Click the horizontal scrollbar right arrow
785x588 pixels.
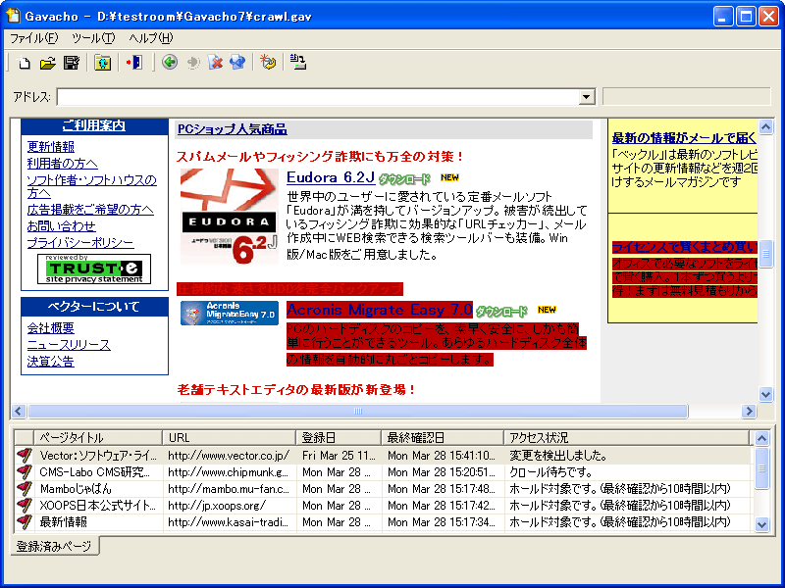749,411
